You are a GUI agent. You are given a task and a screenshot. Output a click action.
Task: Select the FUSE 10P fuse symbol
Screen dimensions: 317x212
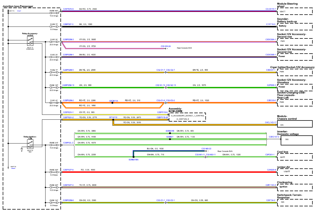pyautogui.click(x=54, y=87)
